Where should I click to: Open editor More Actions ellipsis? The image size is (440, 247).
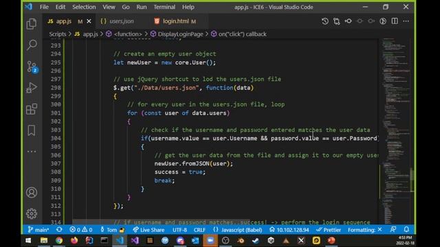(406, 21)
